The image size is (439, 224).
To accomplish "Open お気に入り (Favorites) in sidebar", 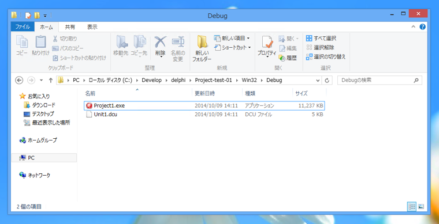I will point(35,96).
